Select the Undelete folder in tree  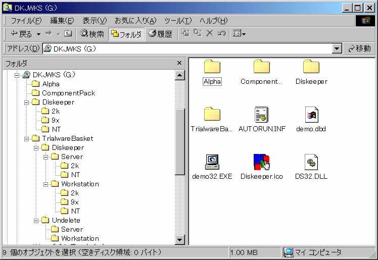(x=66, y=220)
